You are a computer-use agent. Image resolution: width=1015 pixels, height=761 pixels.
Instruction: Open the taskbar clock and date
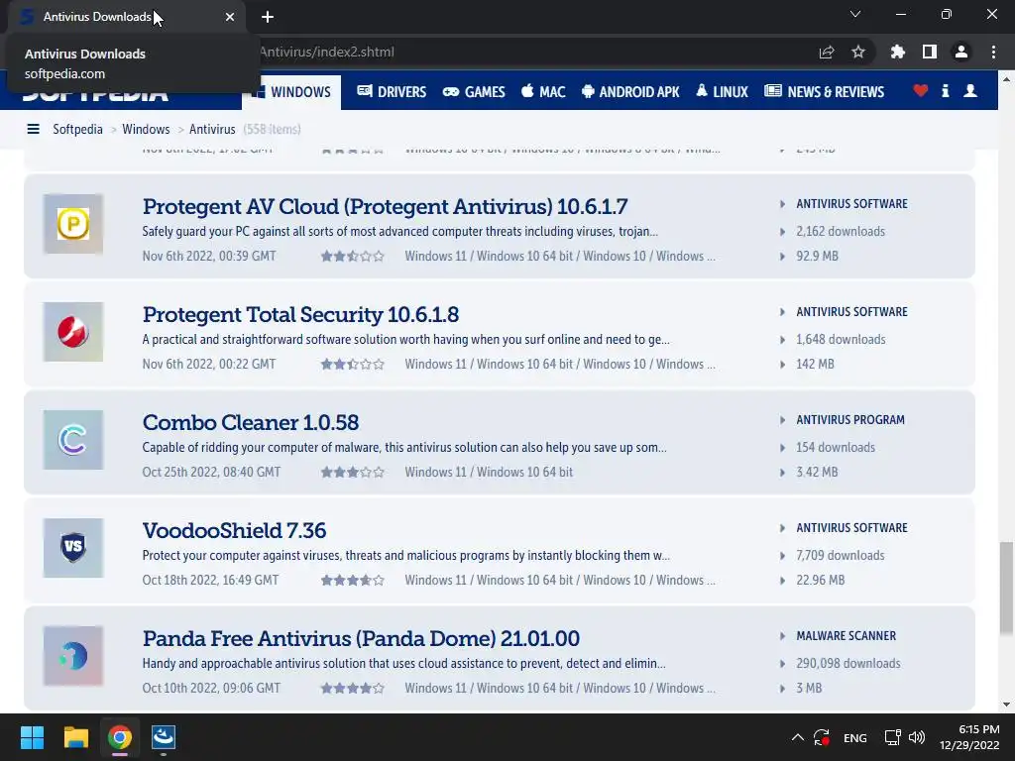click(x=969, y=737)
